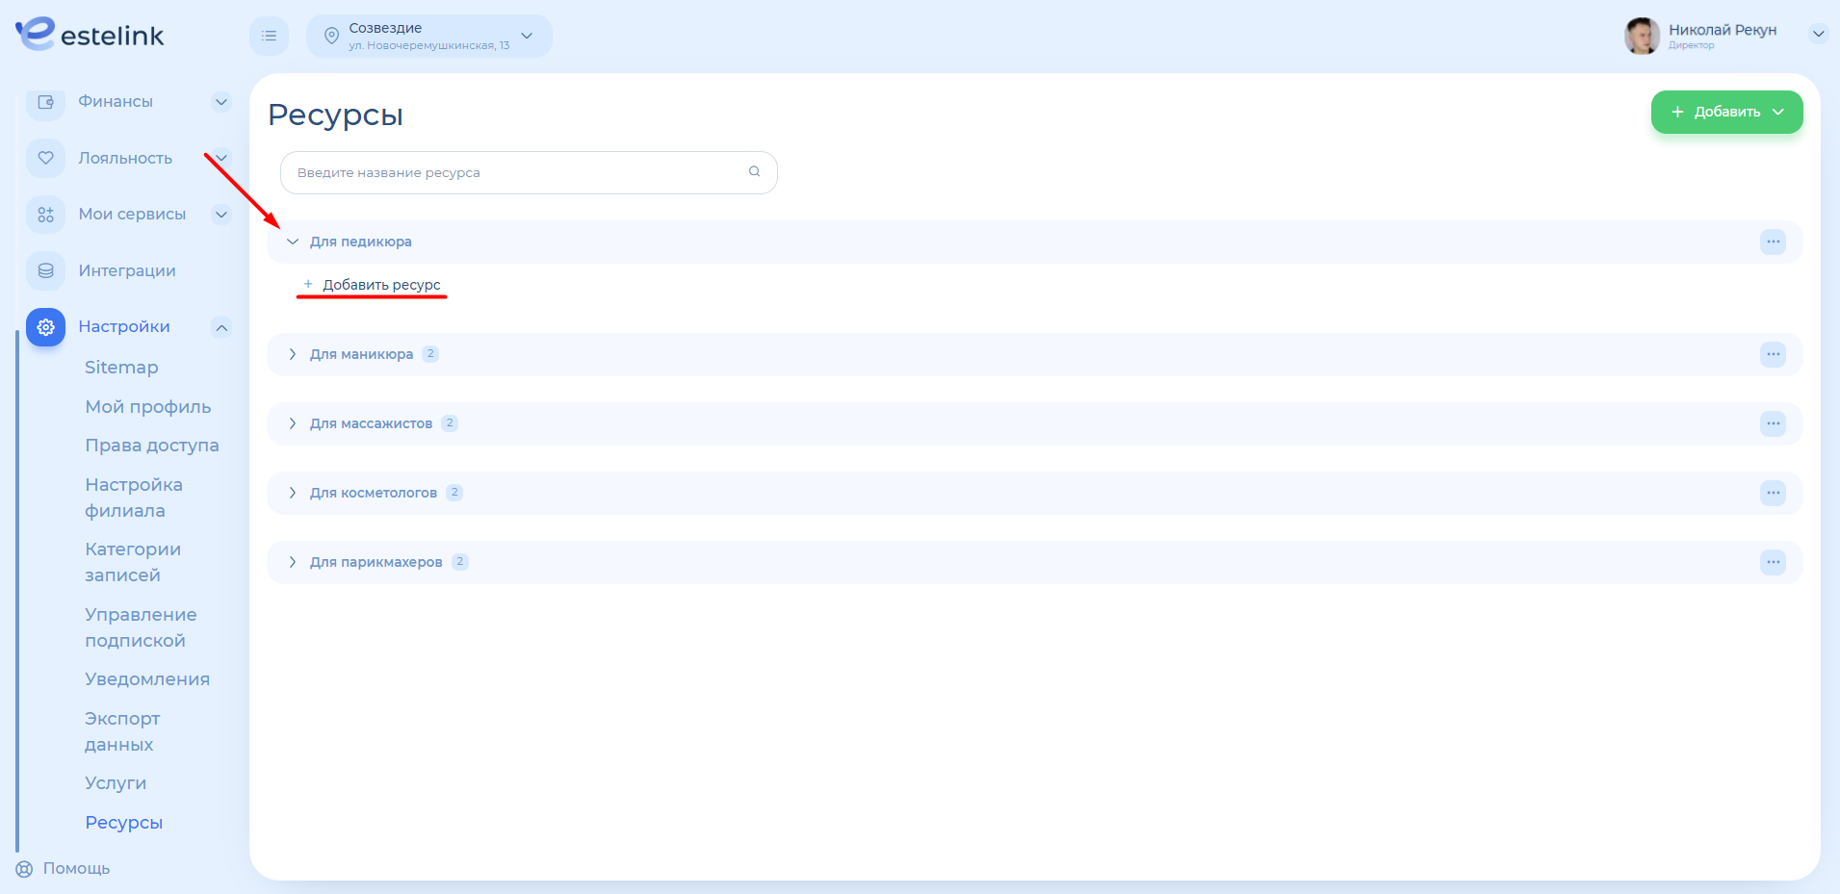Click the Добавить ресурс link
Screen dimensions: 1840x894
pyautogui.click(x=380, y=285)
